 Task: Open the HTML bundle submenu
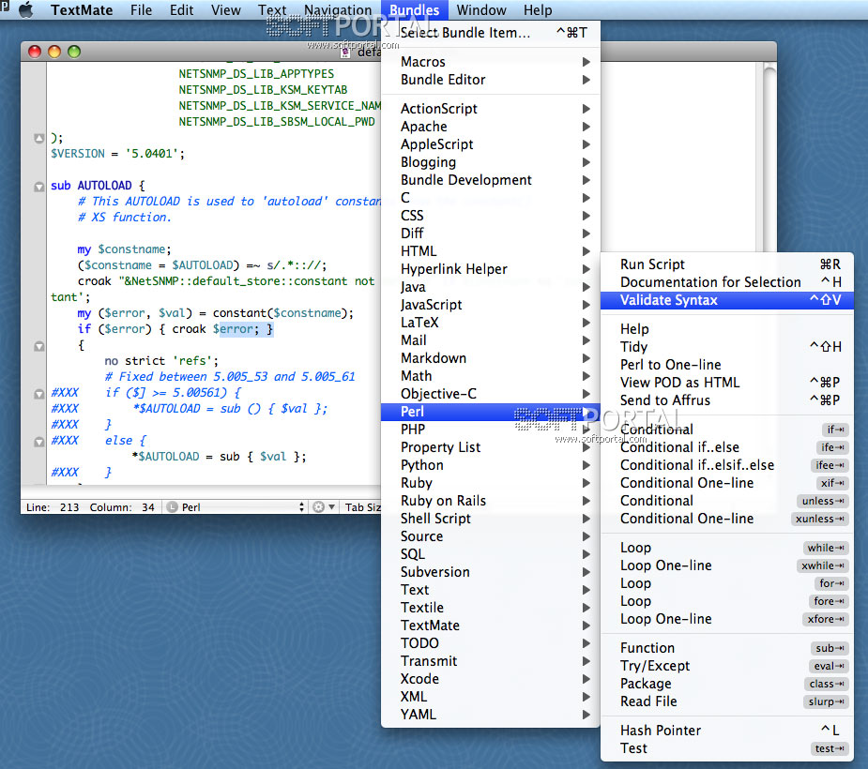[x=491, y=251]
